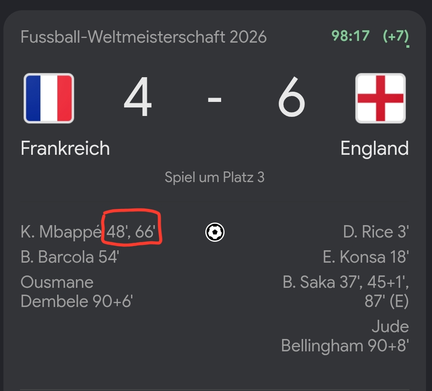
Task: Open the Frankreich team name
Action: tap(65, 148)
